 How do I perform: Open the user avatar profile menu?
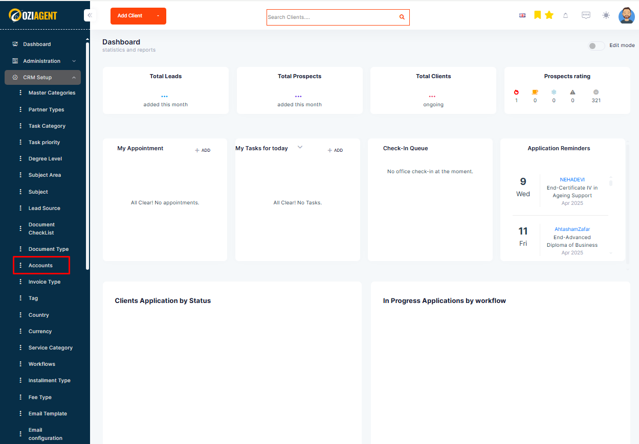click(x=626, y=15)
